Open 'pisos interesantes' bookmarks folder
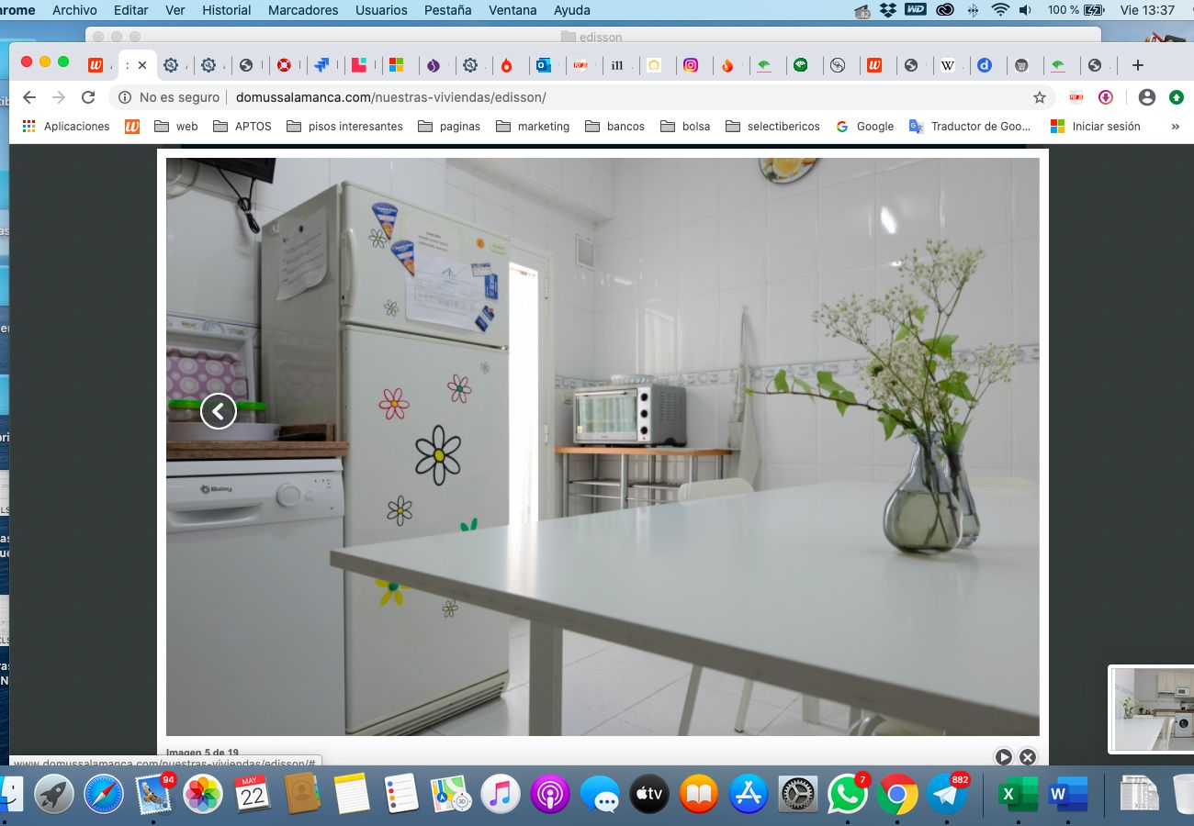1194x826 pixels. [344, 127]
